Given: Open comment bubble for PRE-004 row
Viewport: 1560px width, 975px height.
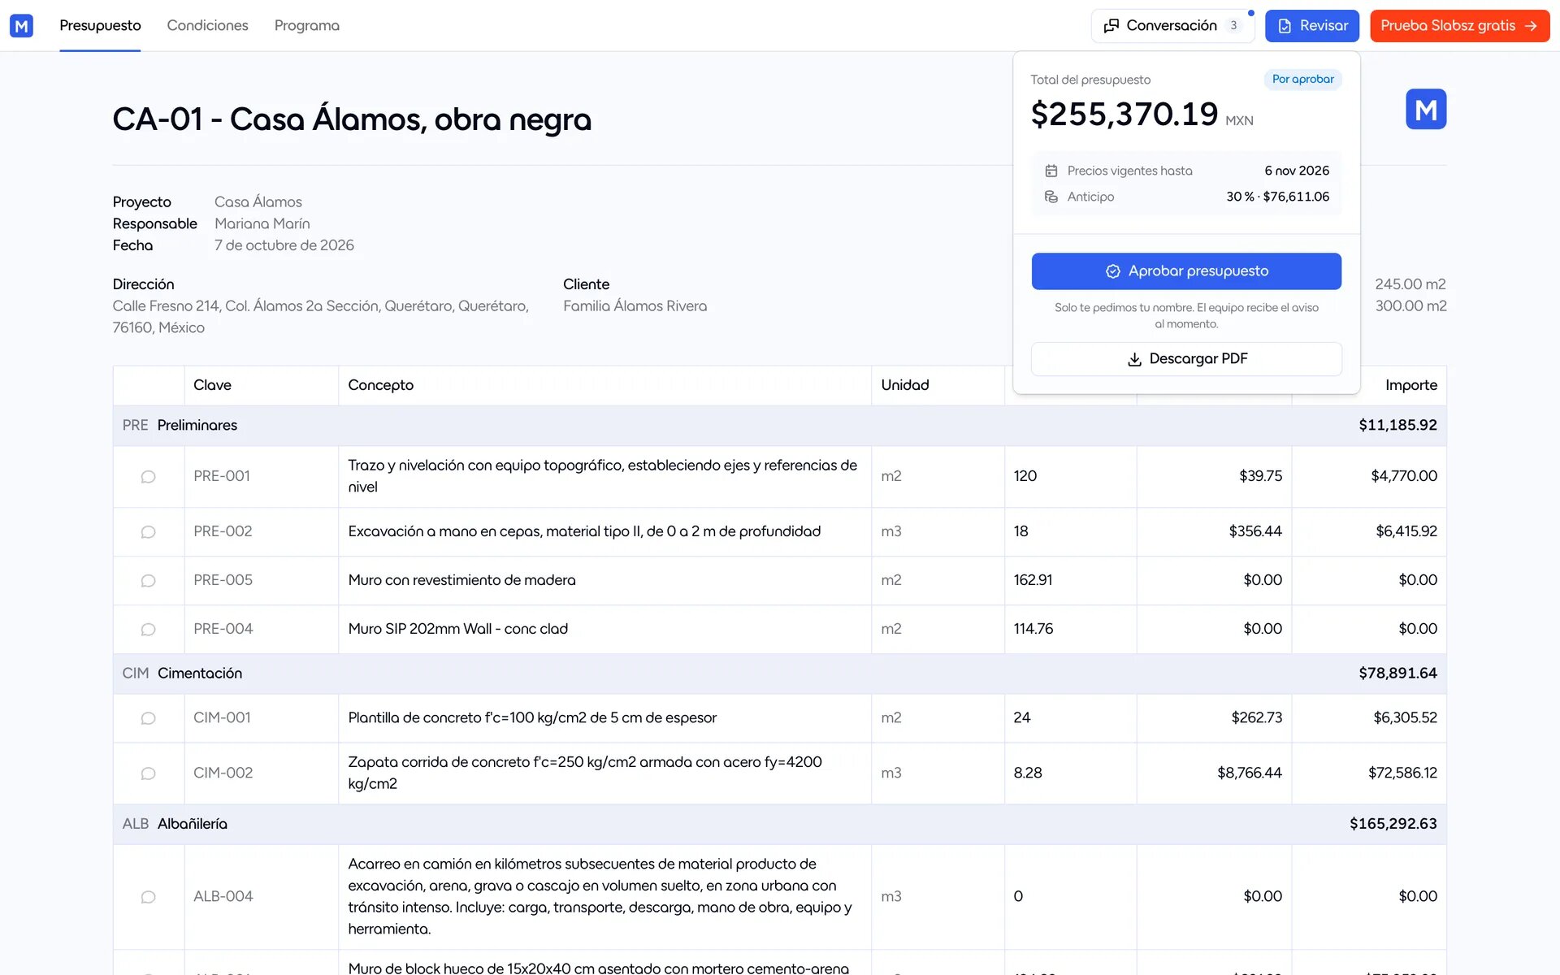Looking at the screenshot, I should (148, 630).
